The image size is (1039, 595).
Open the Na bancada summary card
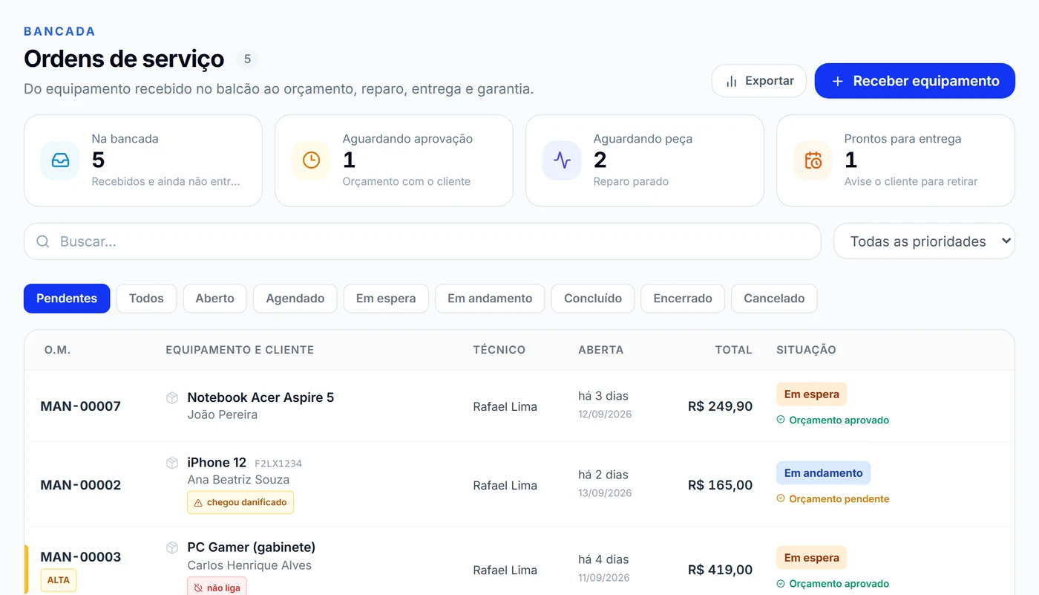[x=143, y=160]
